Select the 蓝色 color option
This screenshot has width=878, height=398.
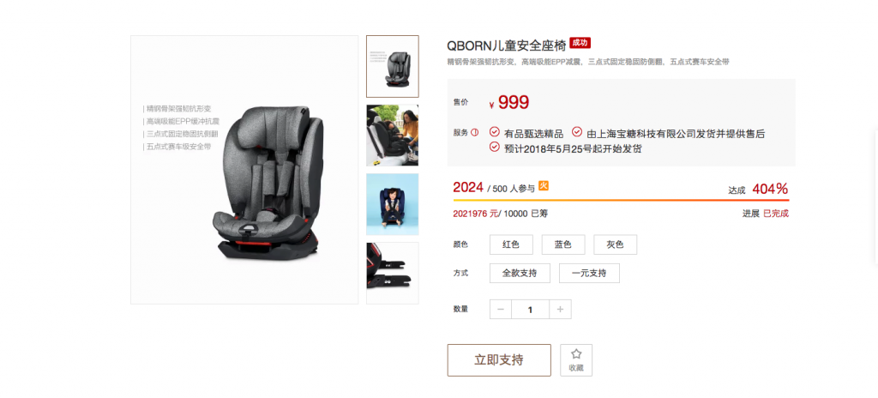(x=562, y=244)
